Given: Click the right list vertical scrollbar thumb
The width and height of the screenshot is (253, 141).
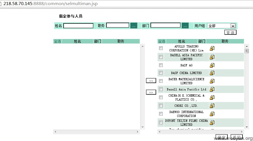Looking at the screenshot, I should [x=246, y=51].
